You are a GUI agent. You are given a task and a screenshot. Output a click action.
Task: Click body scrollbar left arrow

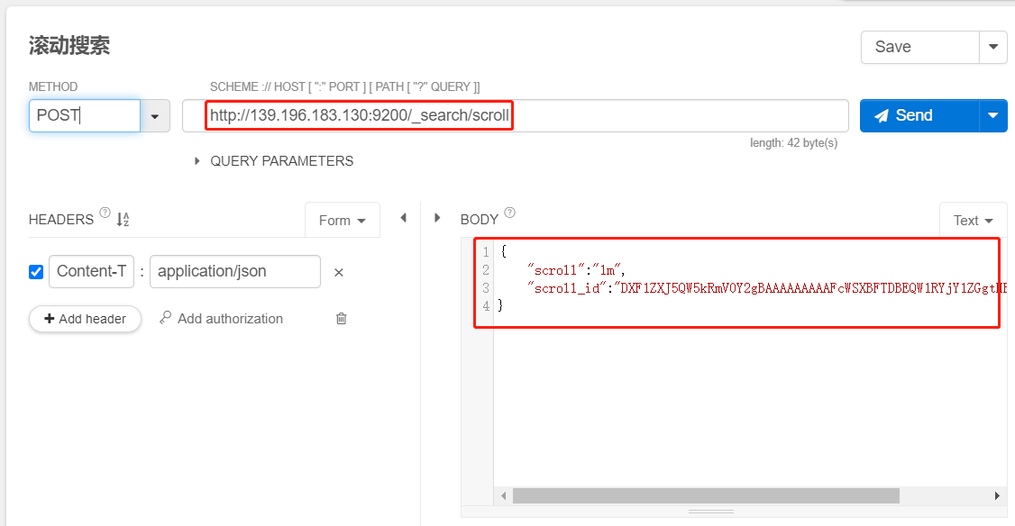(x=504, y=496)
